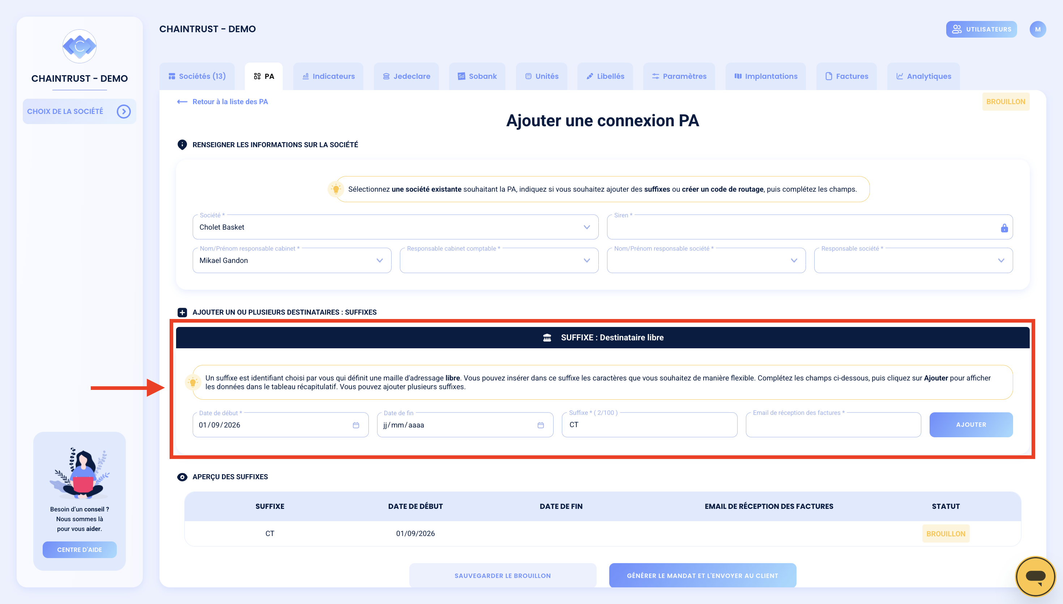Click the Paramètres sliders icon
The image size is (1063, 604).
pyautogui.click(x=656, y=76)
